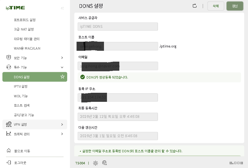
Task: Open the language globe icon in footer
Action: click(105, 163)
